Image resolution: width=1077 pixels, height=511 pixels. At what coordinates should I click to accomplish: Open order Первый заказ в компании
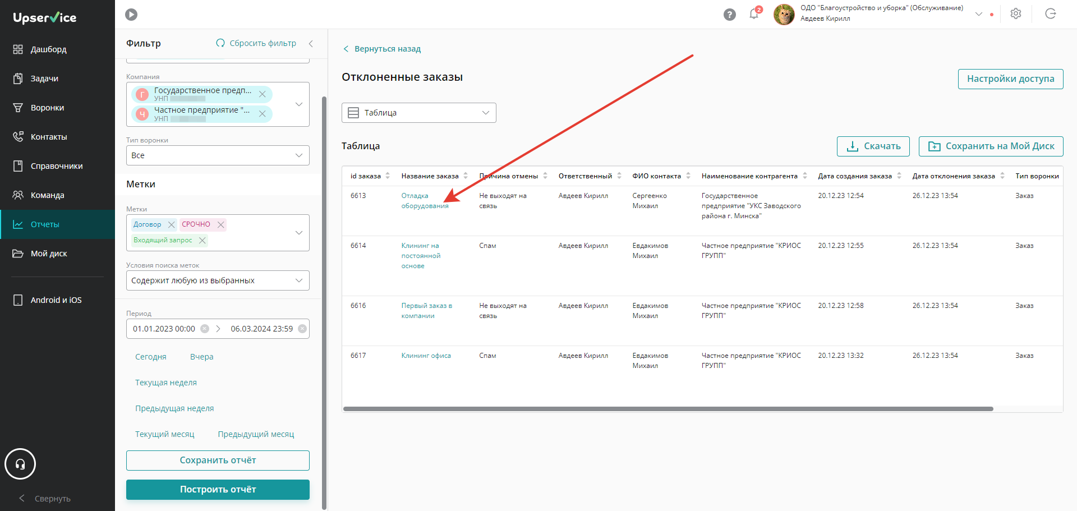(x=426, y=311)
